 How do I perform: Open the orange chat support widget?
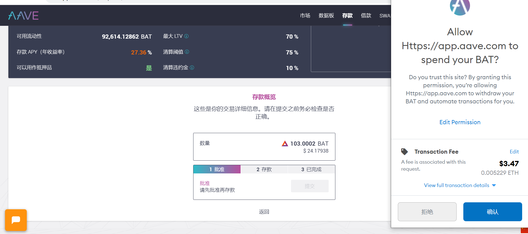click(x=16, y=220)
